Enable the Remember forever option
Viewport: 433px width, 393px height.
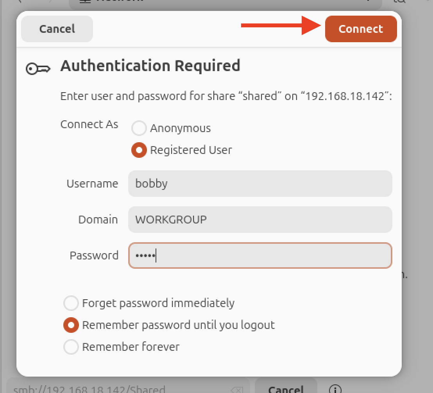71,347
